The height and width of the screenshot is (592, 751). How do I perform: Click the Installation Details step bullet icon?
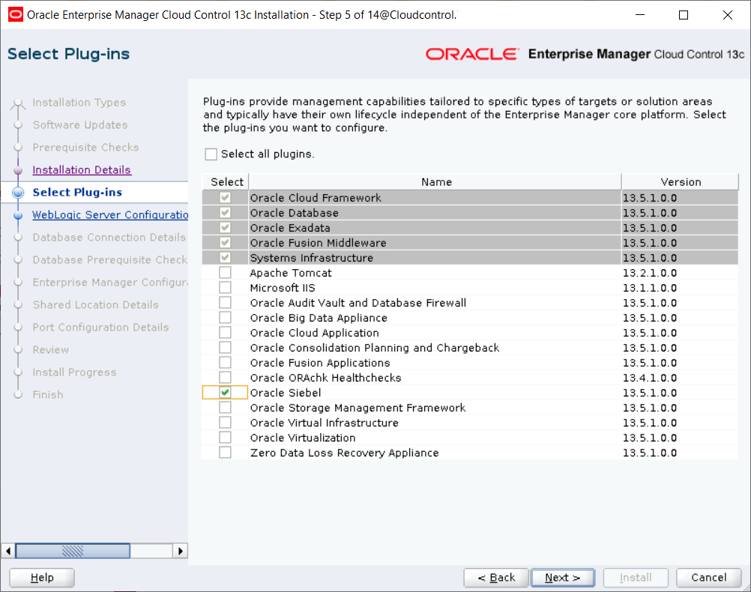(x=18, y=170)
